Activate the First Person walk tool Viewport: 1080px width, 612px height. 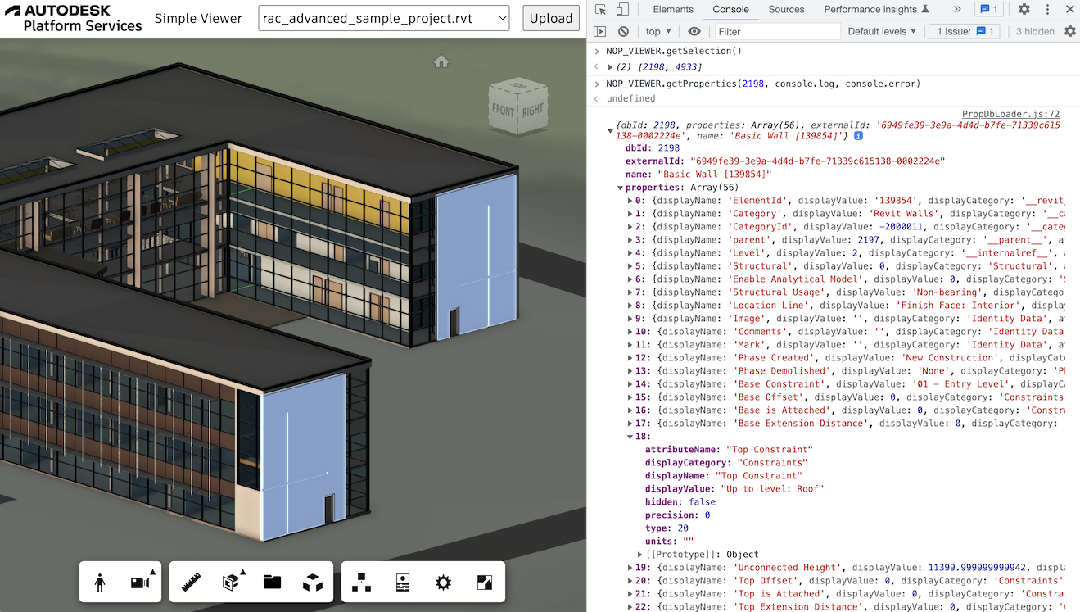[x=100, y=583]
